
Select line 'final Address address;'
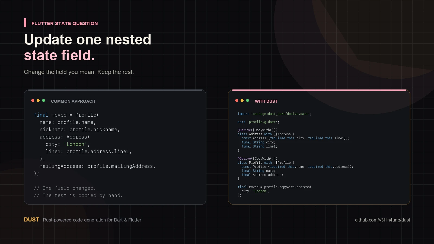coord(262,175)
